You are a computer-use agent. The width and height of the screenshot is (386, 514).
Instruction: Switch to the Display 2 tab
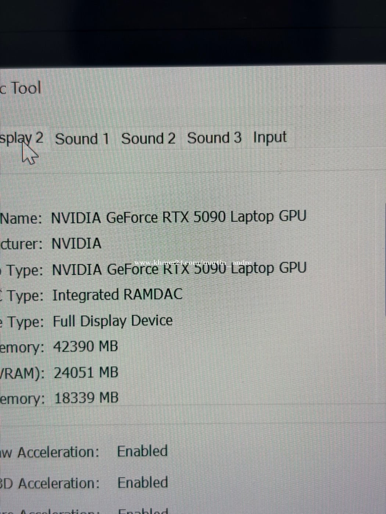click(21, 139)
